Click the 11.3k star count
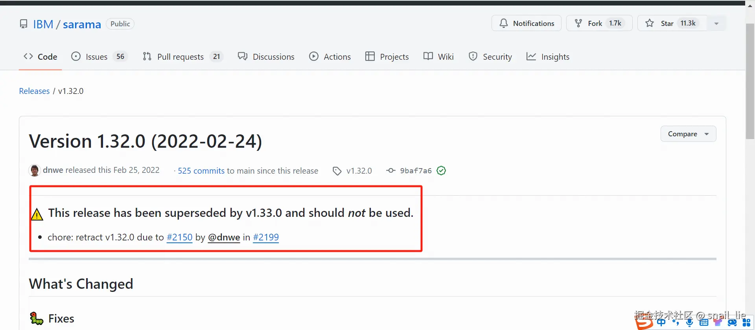The image size is (755, 330). (x=688, y=23)
